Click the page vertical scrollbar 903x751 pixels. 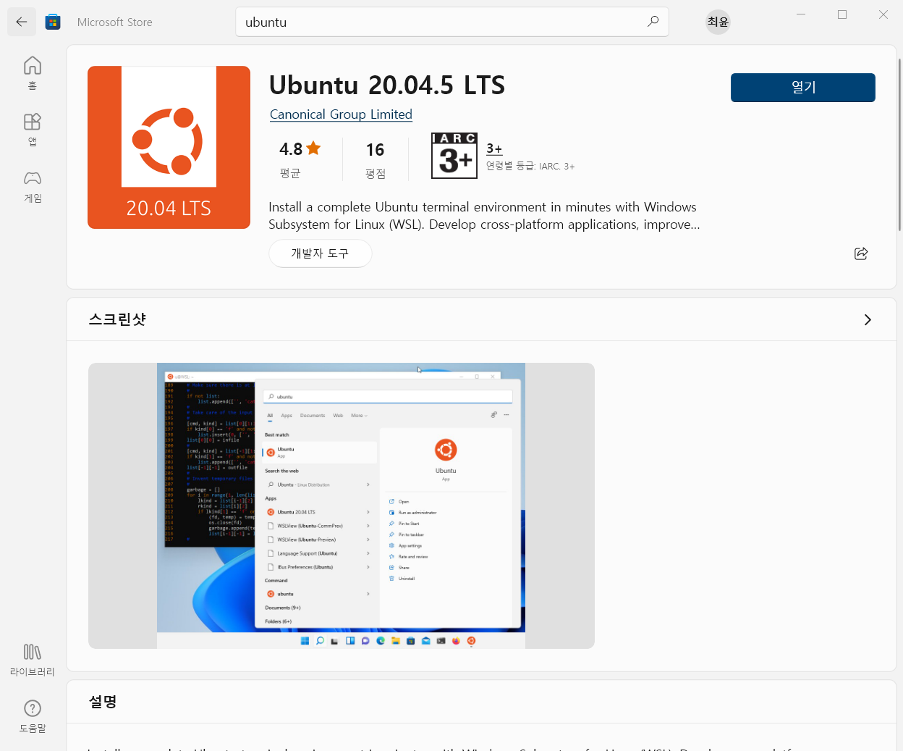point(899,145)
